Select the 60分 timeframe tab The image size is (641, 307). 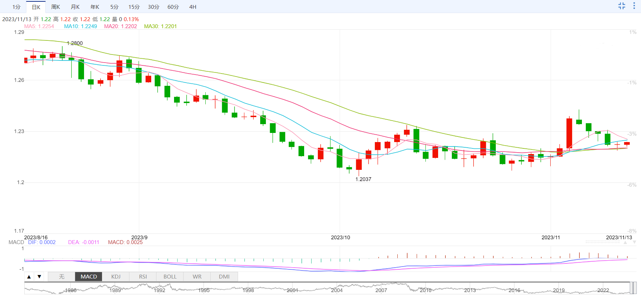[x=173, y=7]
